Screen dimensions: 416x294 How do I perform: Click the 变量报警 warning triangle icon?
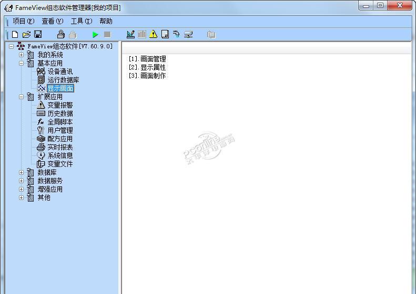coord(40,105)
